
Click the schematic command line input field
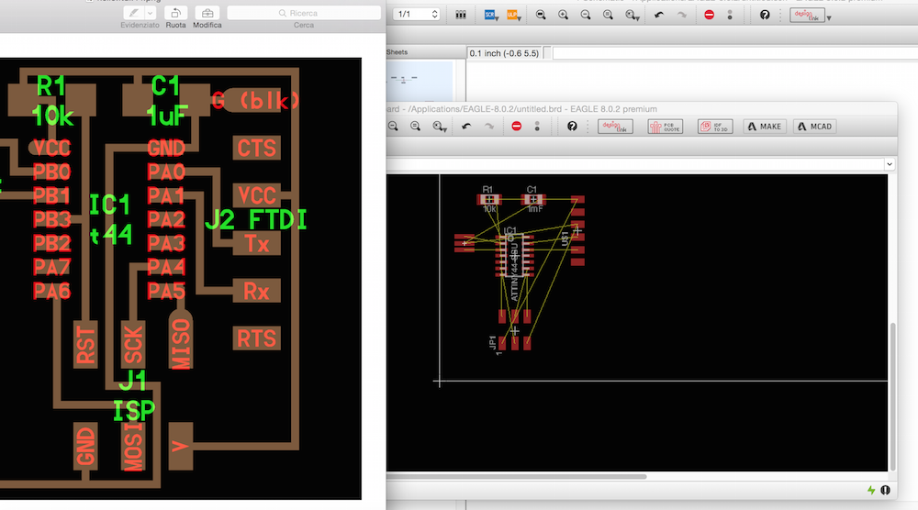coord(734,53)
